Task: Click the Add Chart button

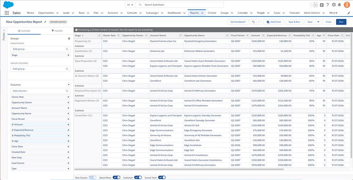Action: 274,22
